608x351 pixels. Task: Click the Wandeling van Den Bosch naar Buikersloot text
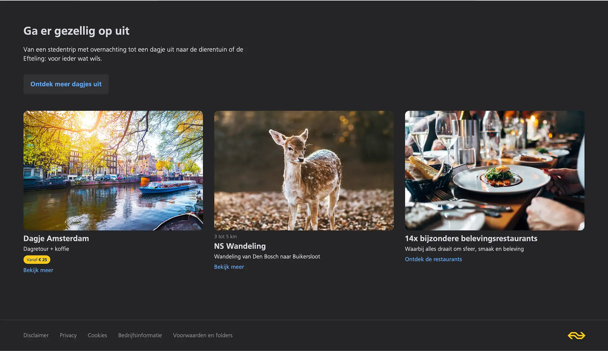267,257
